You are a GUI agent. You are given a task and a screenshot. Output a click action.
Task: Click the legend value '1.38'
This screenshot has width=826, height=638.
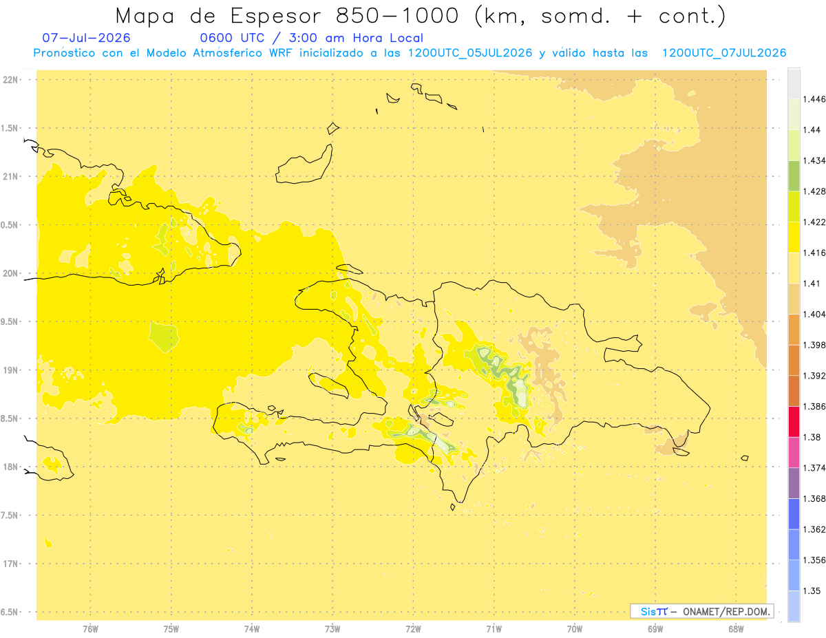coord(812,437)
